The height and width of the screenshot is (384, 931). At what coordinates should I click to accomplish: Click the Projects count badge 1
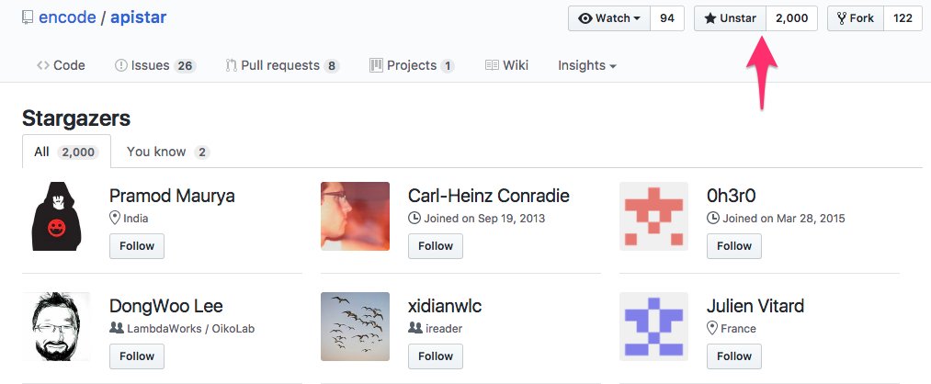click(447, 66)
